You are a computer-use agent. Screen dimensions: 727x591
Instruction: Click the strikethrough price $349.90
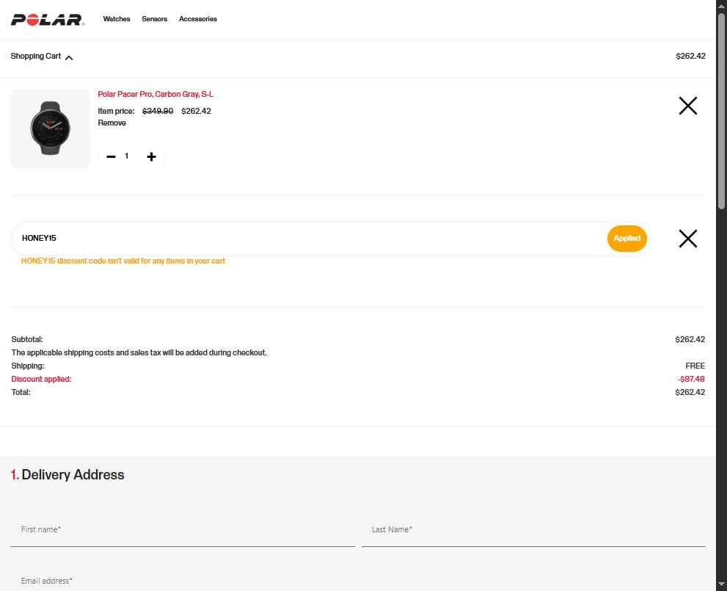pos(158,112)
